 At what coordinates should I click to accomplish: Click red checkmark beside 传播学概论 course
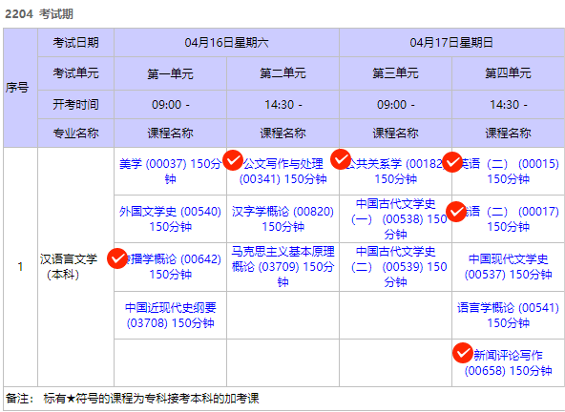pos(117,258)
